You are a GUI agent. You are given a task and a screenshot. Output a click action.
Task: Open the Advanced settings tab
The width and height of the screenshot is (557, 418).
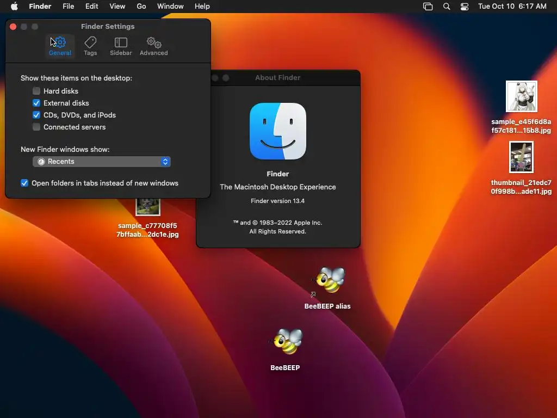pyautogui.click(x=153, y=46)
